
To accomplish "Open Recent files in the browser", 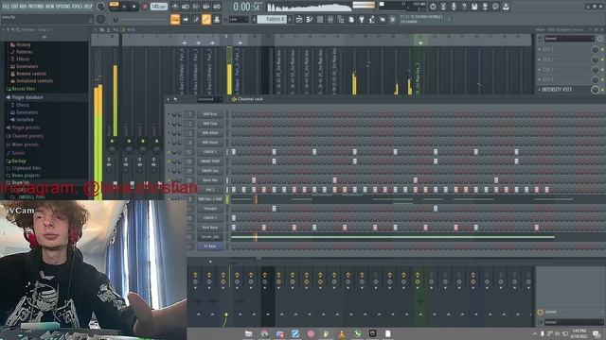I will click(23, 89).
